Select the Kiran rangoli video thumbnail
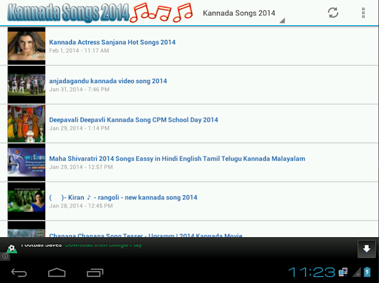This screenshot has height=283, width=379. tap(27, 201)
